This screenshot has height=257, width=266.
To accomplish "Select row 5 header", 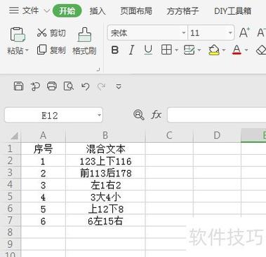I will click(x=11, y=196).
